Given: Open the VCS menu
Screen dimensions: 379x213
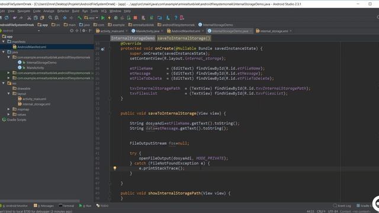Looking at the screenshot, I should click(104, 11).
